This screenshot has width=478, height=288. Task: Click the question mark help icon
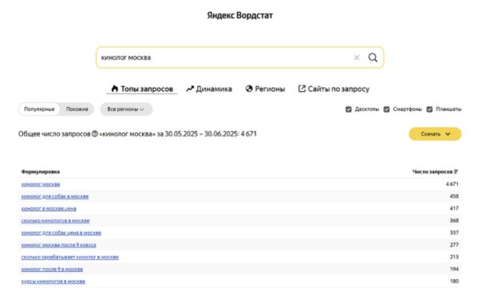click(x=95, y=134)
